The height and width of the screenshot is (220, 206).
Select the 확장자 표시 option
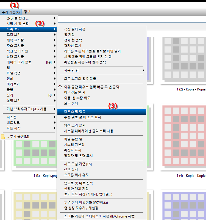(x=102, y=150)
